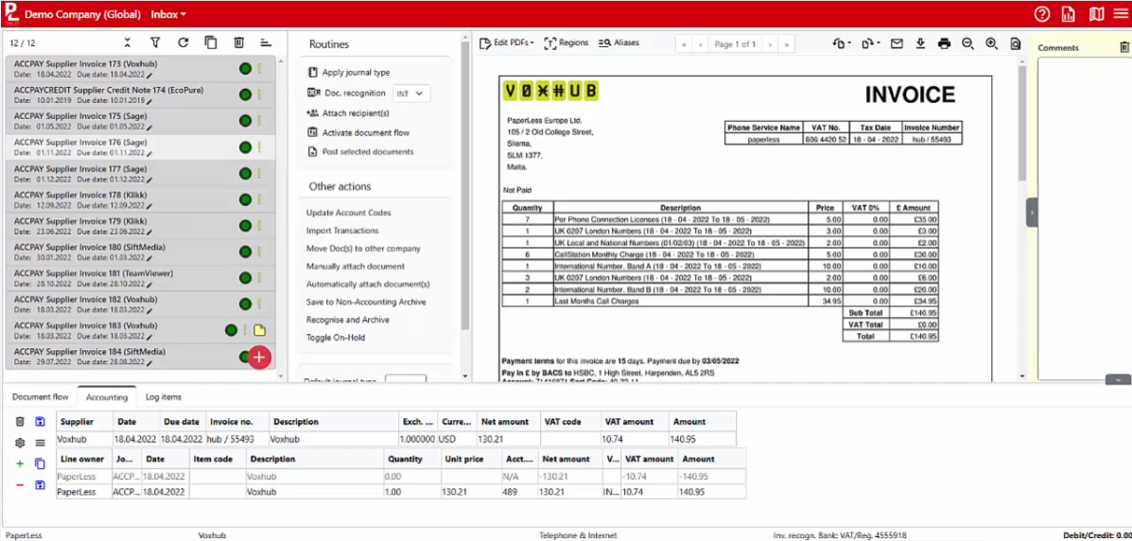Viewport: 1132px width, 541px height.
Task: Toggle green status dot on Invoice 173 (Voxhub)
Action: [x=246, y=69]
